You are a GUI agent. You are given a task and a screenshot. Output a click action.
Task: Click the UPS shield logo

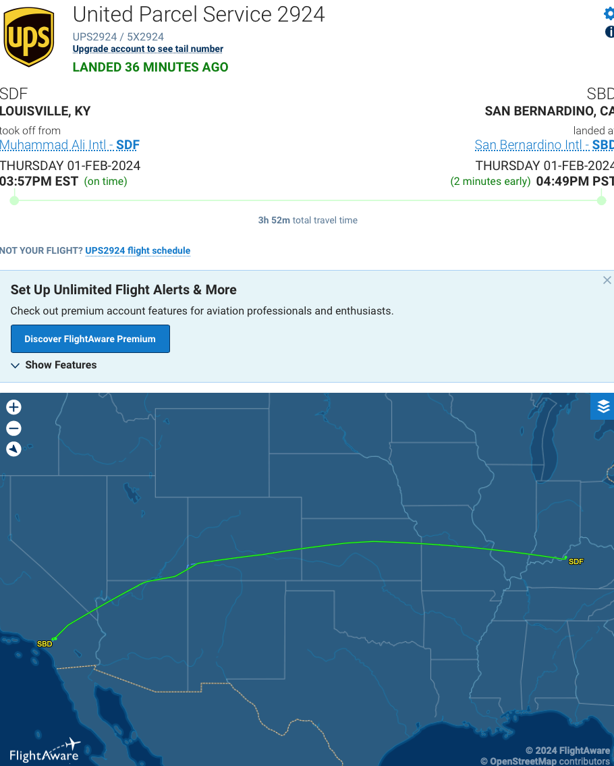pyautogui.click(x=29, y=37)
